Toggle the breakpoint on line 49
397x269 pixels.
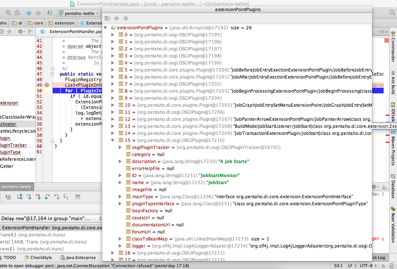[x=47, y=85]
